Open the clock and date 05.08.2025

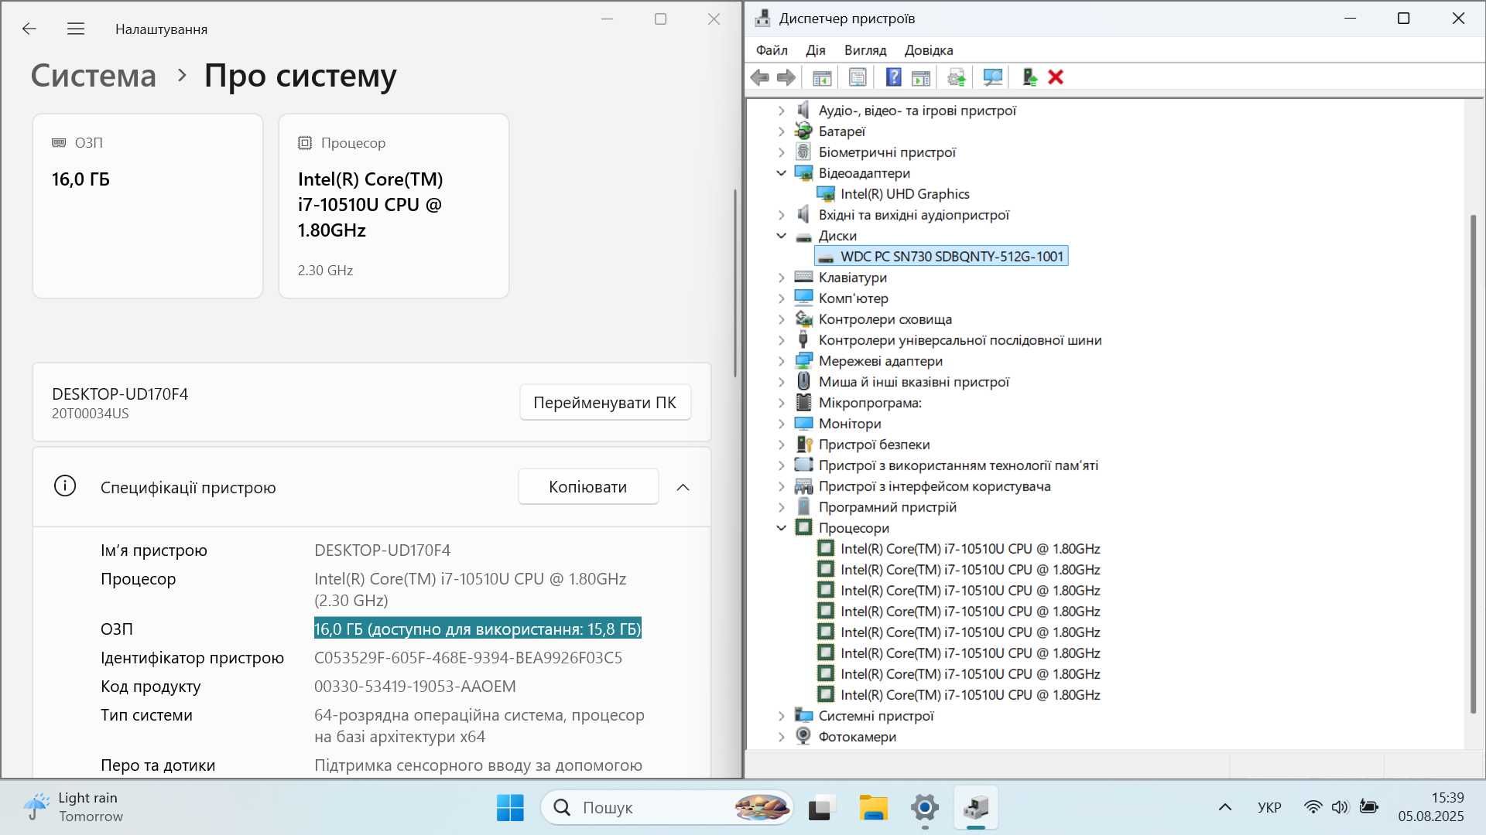(1430, 807)
